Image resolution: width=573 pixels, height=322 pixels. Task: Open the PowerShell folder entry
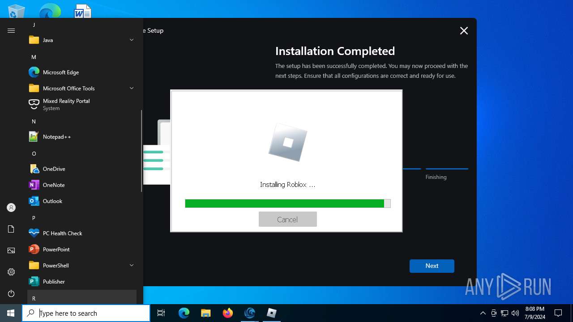[x=82, y=265]
